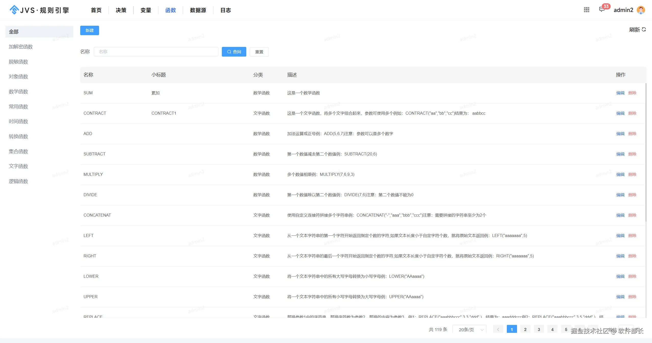Viewport: 652px width, 343px height.
Task: Click the admin2 user avatar
Action: pos(641,10)
